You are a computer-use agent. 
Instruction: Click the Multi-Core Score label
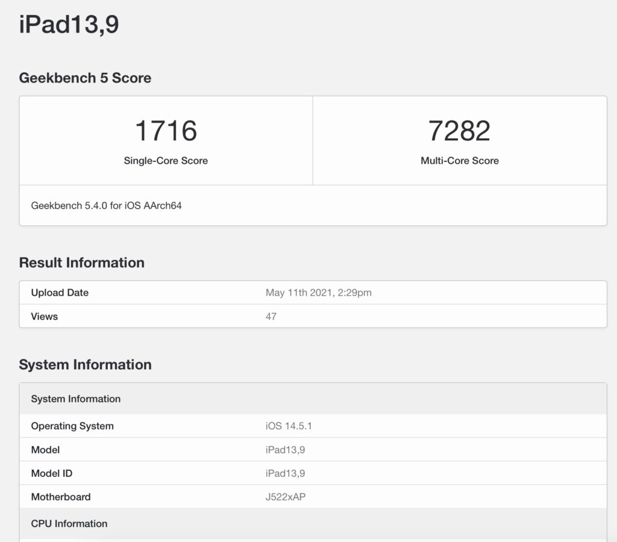tap(460, 160)
